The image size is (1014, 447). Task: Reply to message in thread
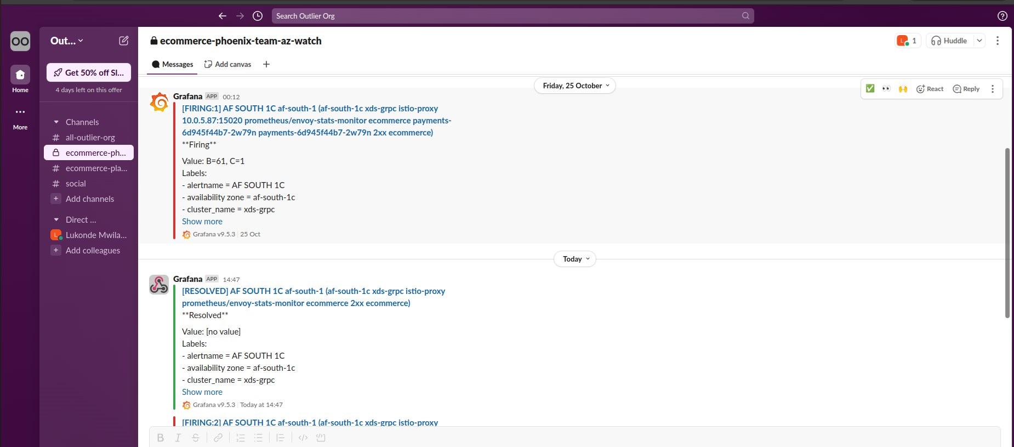pyautogui.click(x=966, y=89)
